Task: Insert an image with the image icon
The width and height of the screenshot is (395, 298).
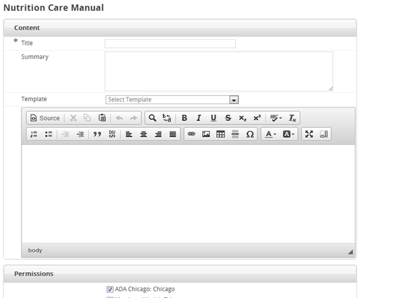Action: pyautogui.click(x=206, y=134)
